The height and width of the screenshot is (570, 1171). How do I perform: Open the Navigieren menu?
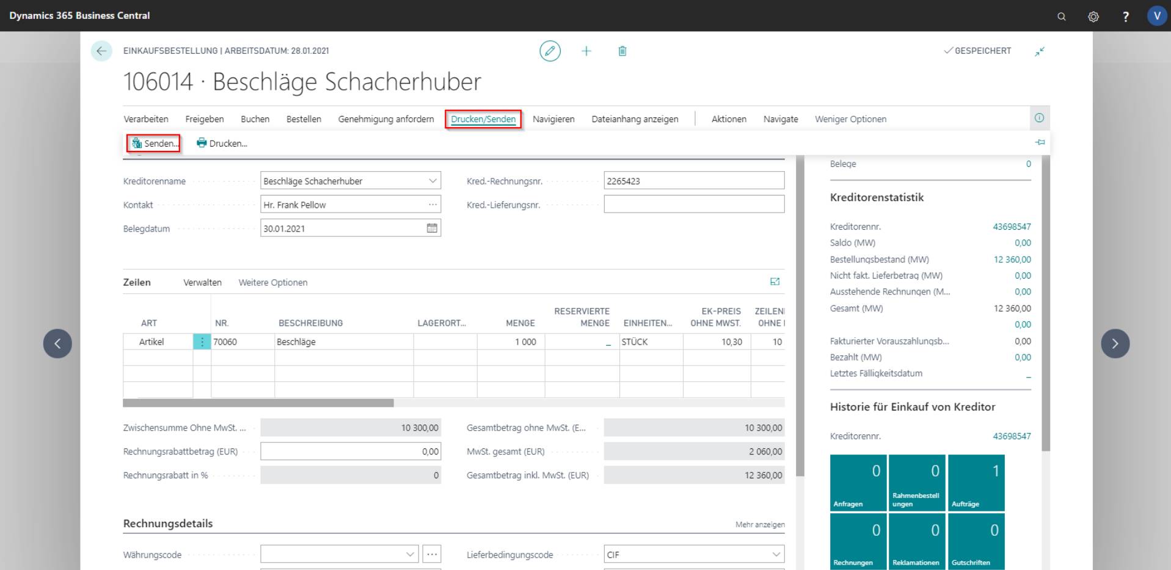(553, 119)
